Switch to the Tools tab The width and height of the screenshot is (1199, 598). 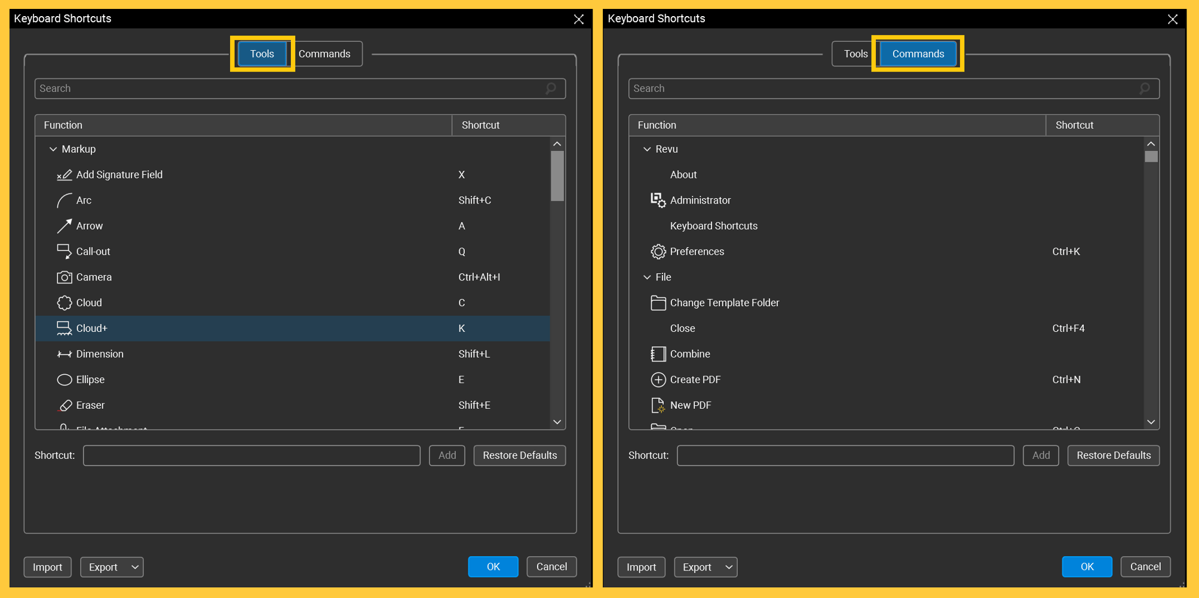262,54
